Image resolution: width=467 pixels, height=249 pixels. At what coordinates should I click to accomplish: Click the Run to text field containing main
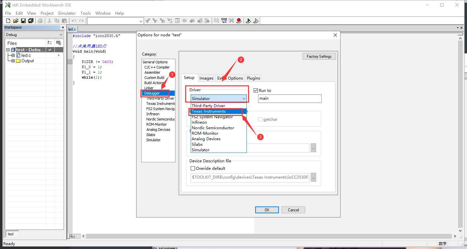point(290,98)
